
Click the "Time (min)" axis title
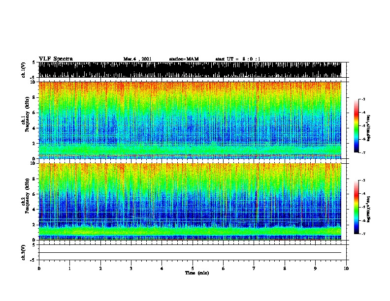coord(197,273)
